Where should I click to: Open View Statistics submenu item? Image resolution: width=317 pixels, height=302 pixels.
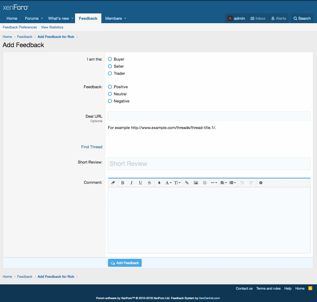pyautogui.click(x=52, y=27)
